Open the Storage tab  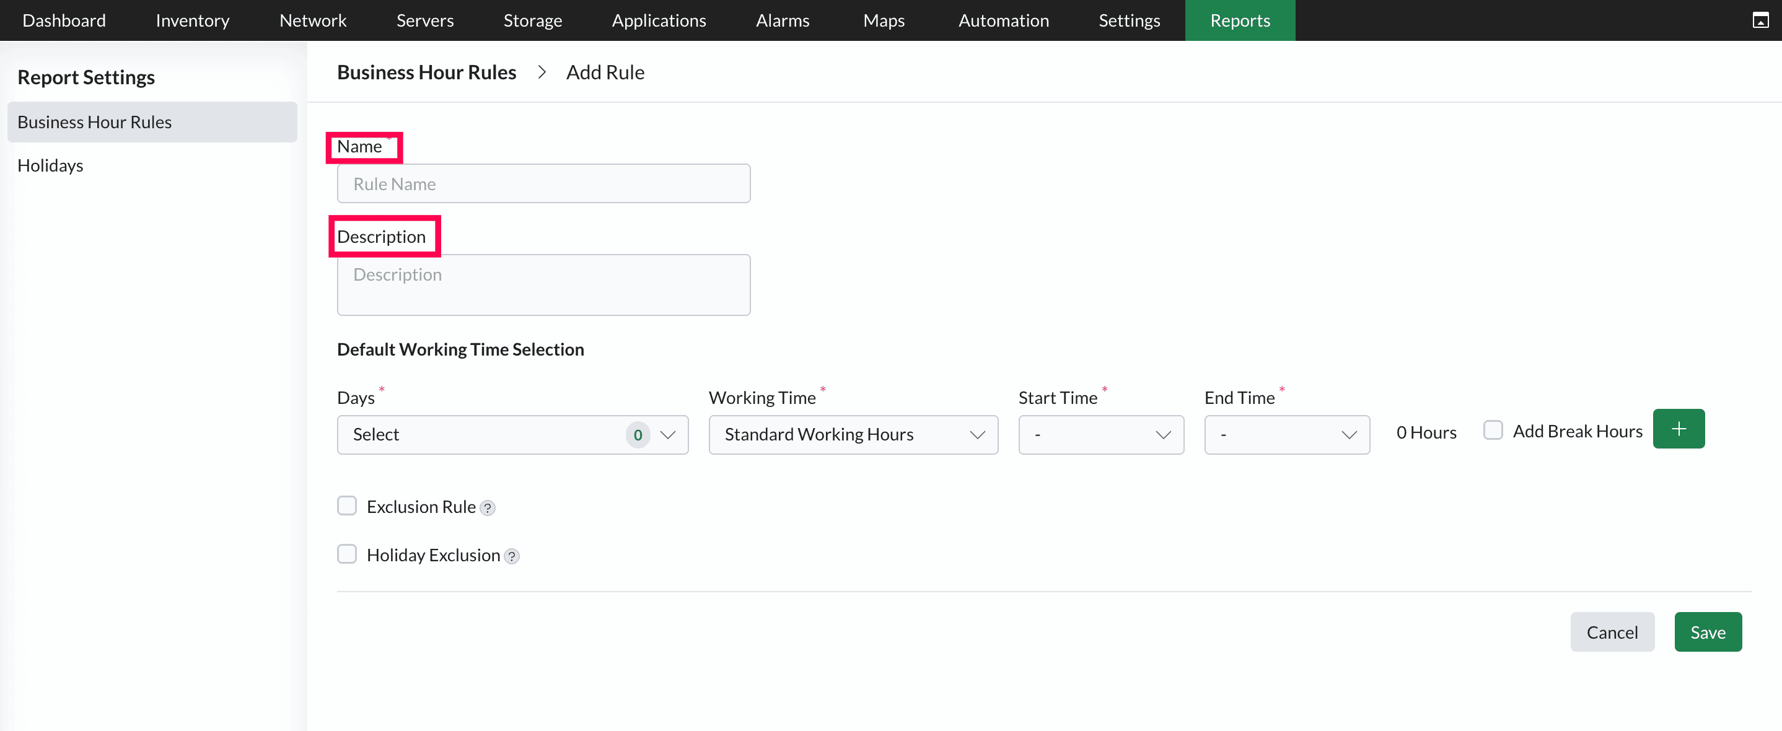click(533, 20)
